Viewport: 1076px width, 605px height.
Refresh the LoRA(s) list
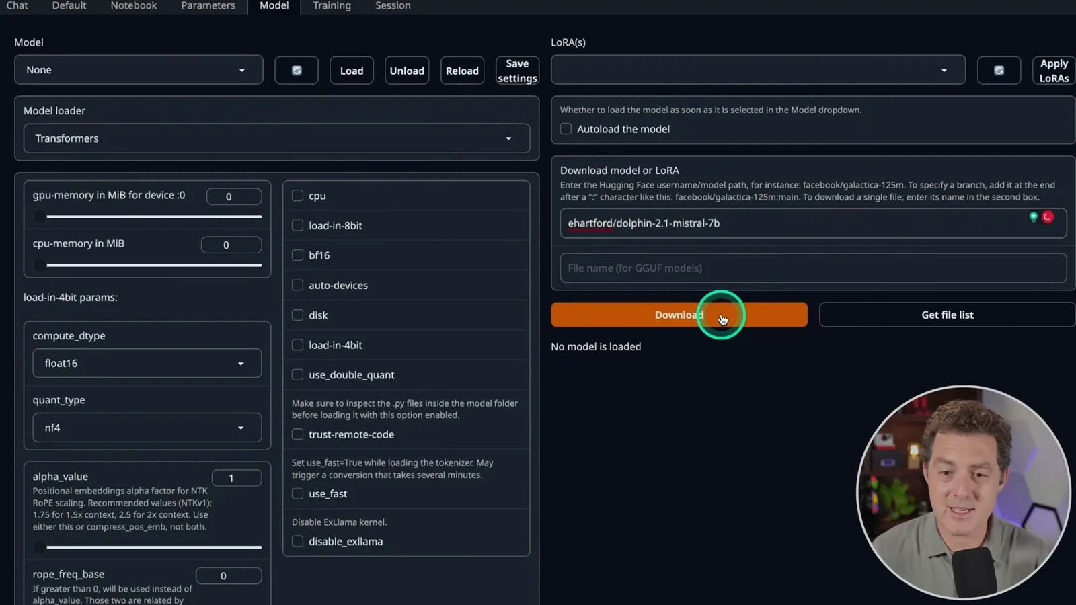point(999,71)
